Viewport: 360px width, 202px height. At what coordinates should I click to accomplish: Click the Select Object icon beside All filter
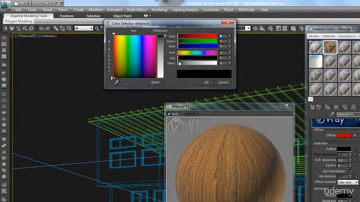(x=97, y=29)
